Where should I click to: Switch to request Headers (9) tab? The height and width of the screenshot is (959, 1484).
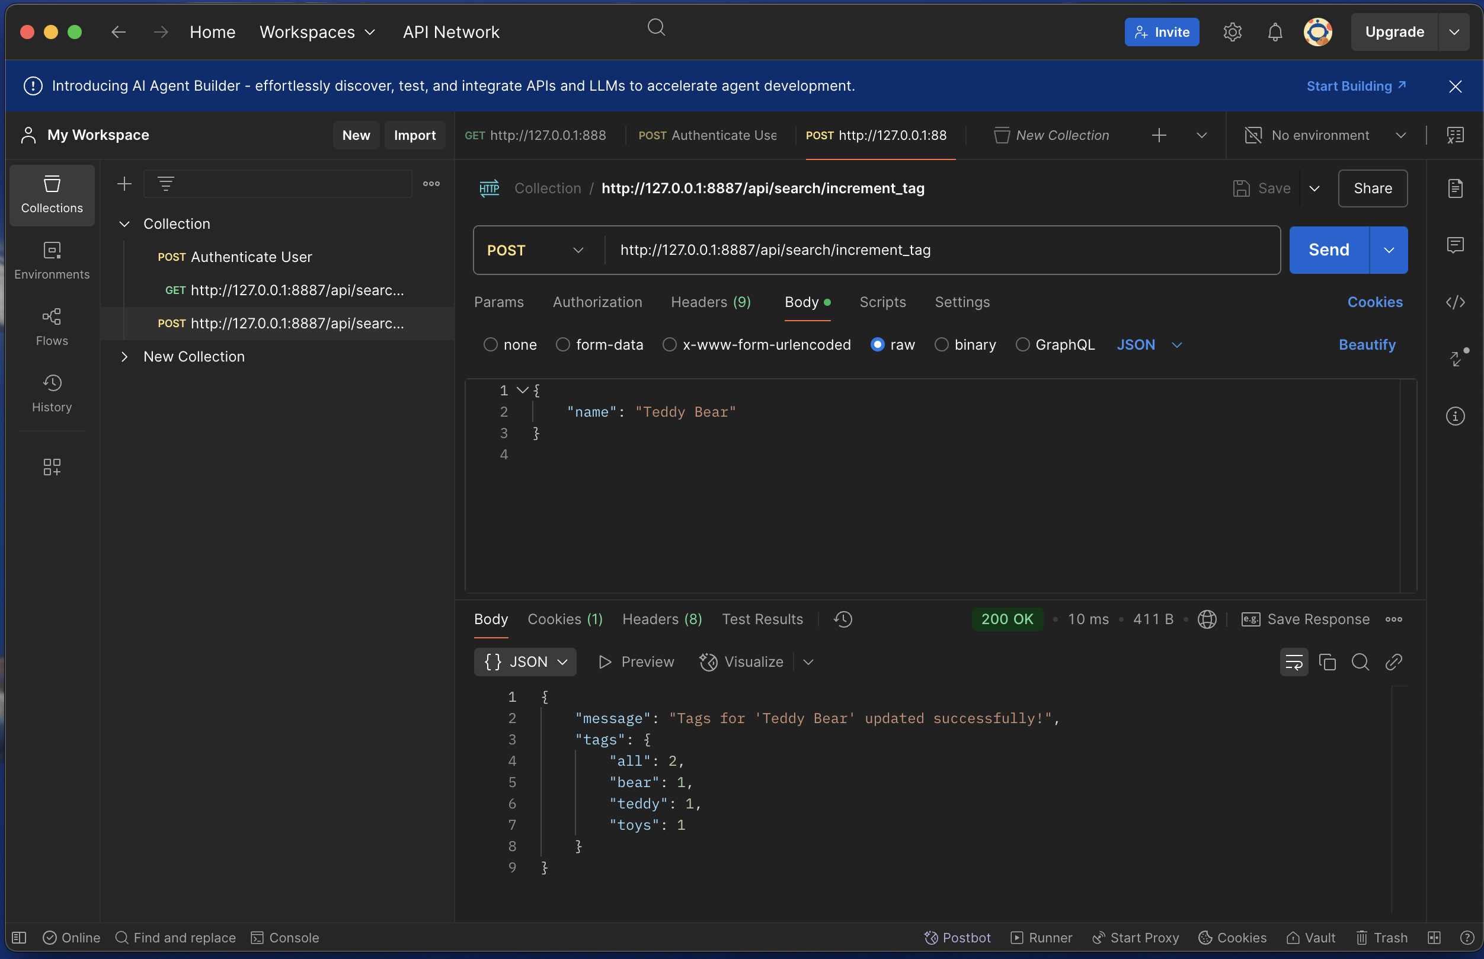pyautogui.click(x=711, y=302)
